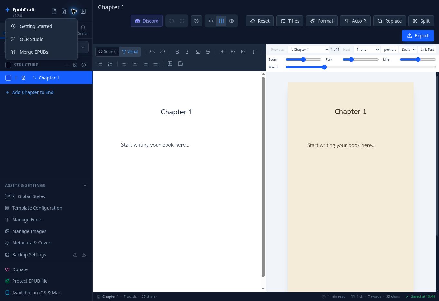Insert a numbered list
The width and height of the screenshot is (439, 301).
pos(110,64)
